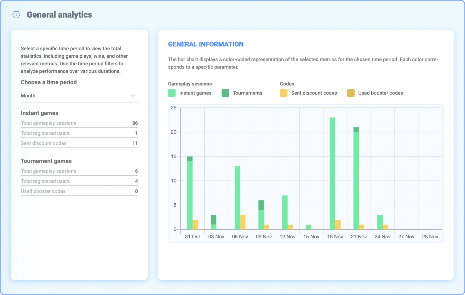Click the Choose a time period label
This screenshot has width=465, height=295.
[49, 82]
